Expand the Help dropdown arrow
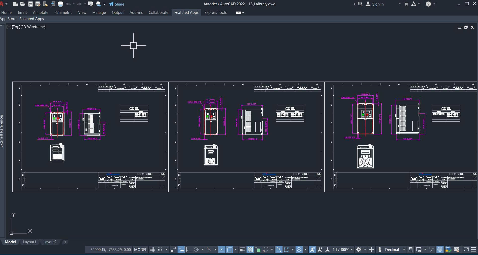 [x=434, y=4]
